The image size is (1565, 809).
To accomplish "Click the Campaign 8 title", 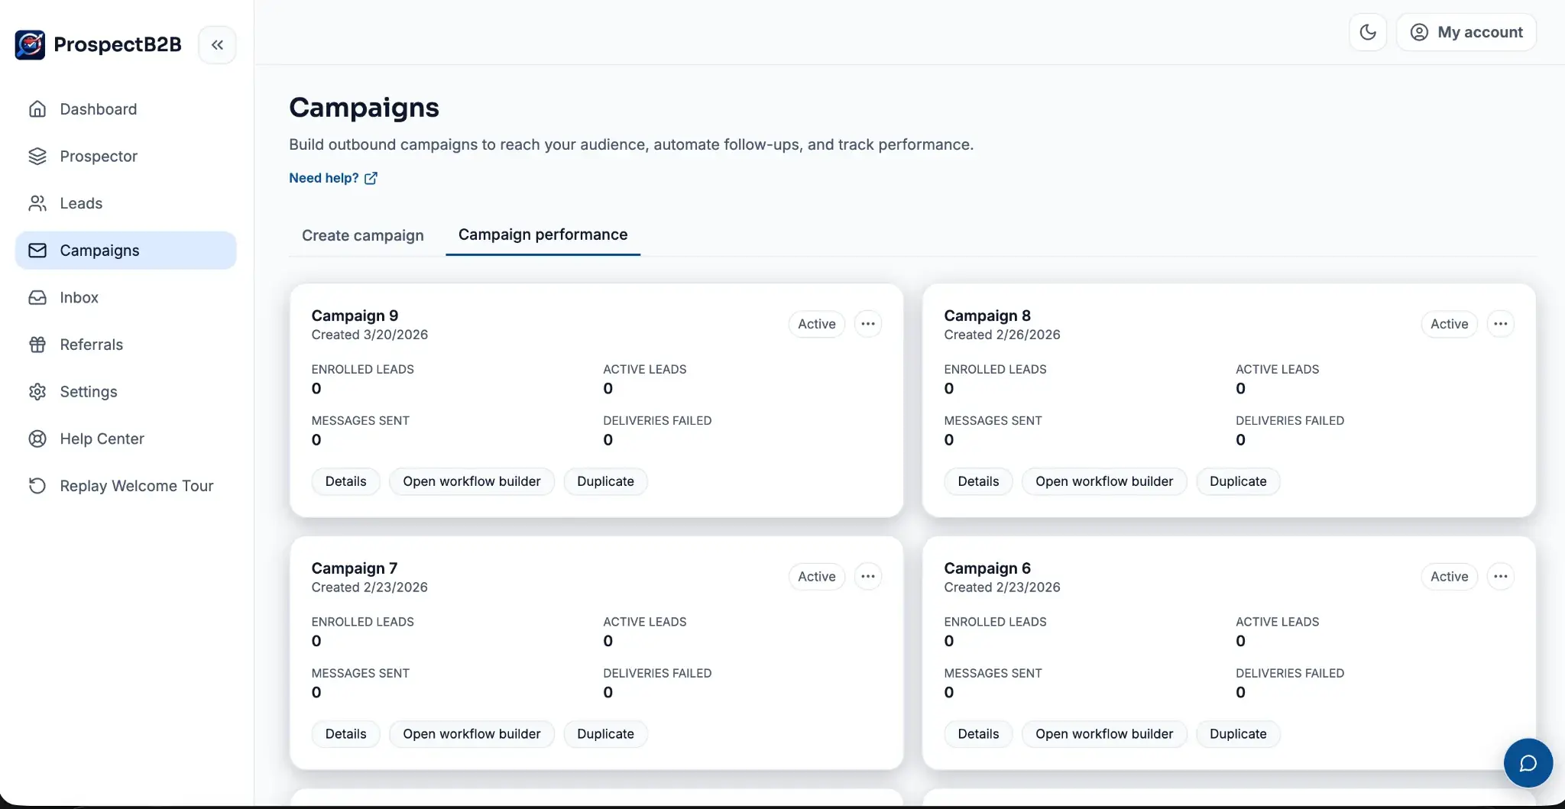I will tap(987, 316).
